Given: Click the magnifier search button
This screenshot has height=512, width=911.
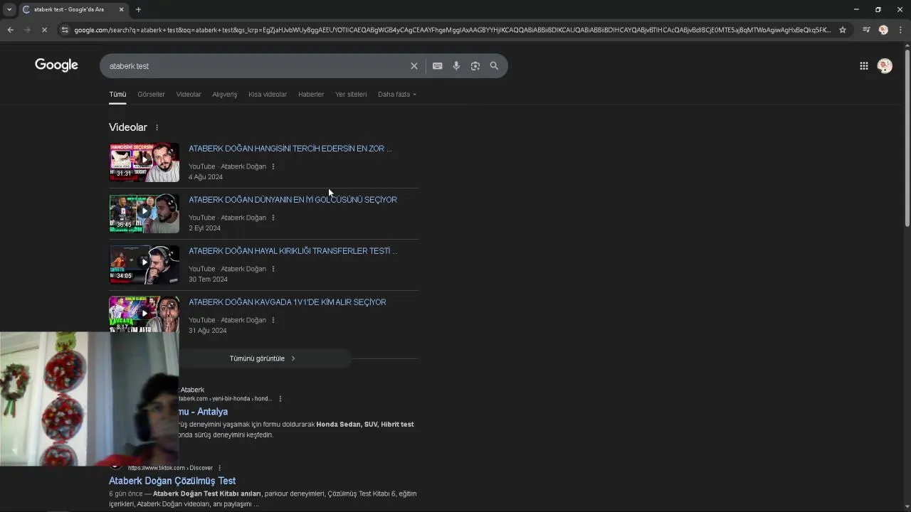Looking at the screenshot, I should pos(494,66).
